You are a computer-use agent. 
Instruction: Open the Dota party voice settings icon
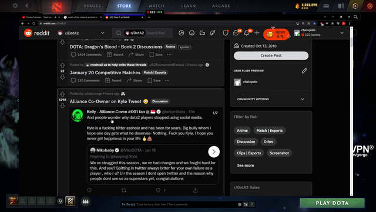[x=60, y=201]
